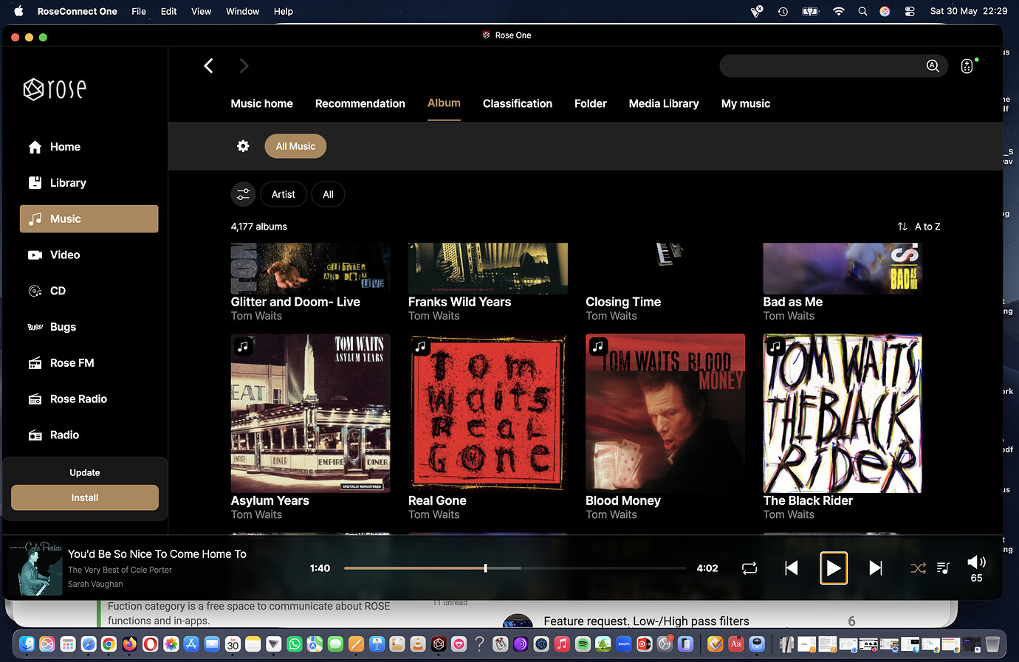Select Music in the sidebar
The width and height of the screenshot is (1019, 662).
[x=89, y=219]
